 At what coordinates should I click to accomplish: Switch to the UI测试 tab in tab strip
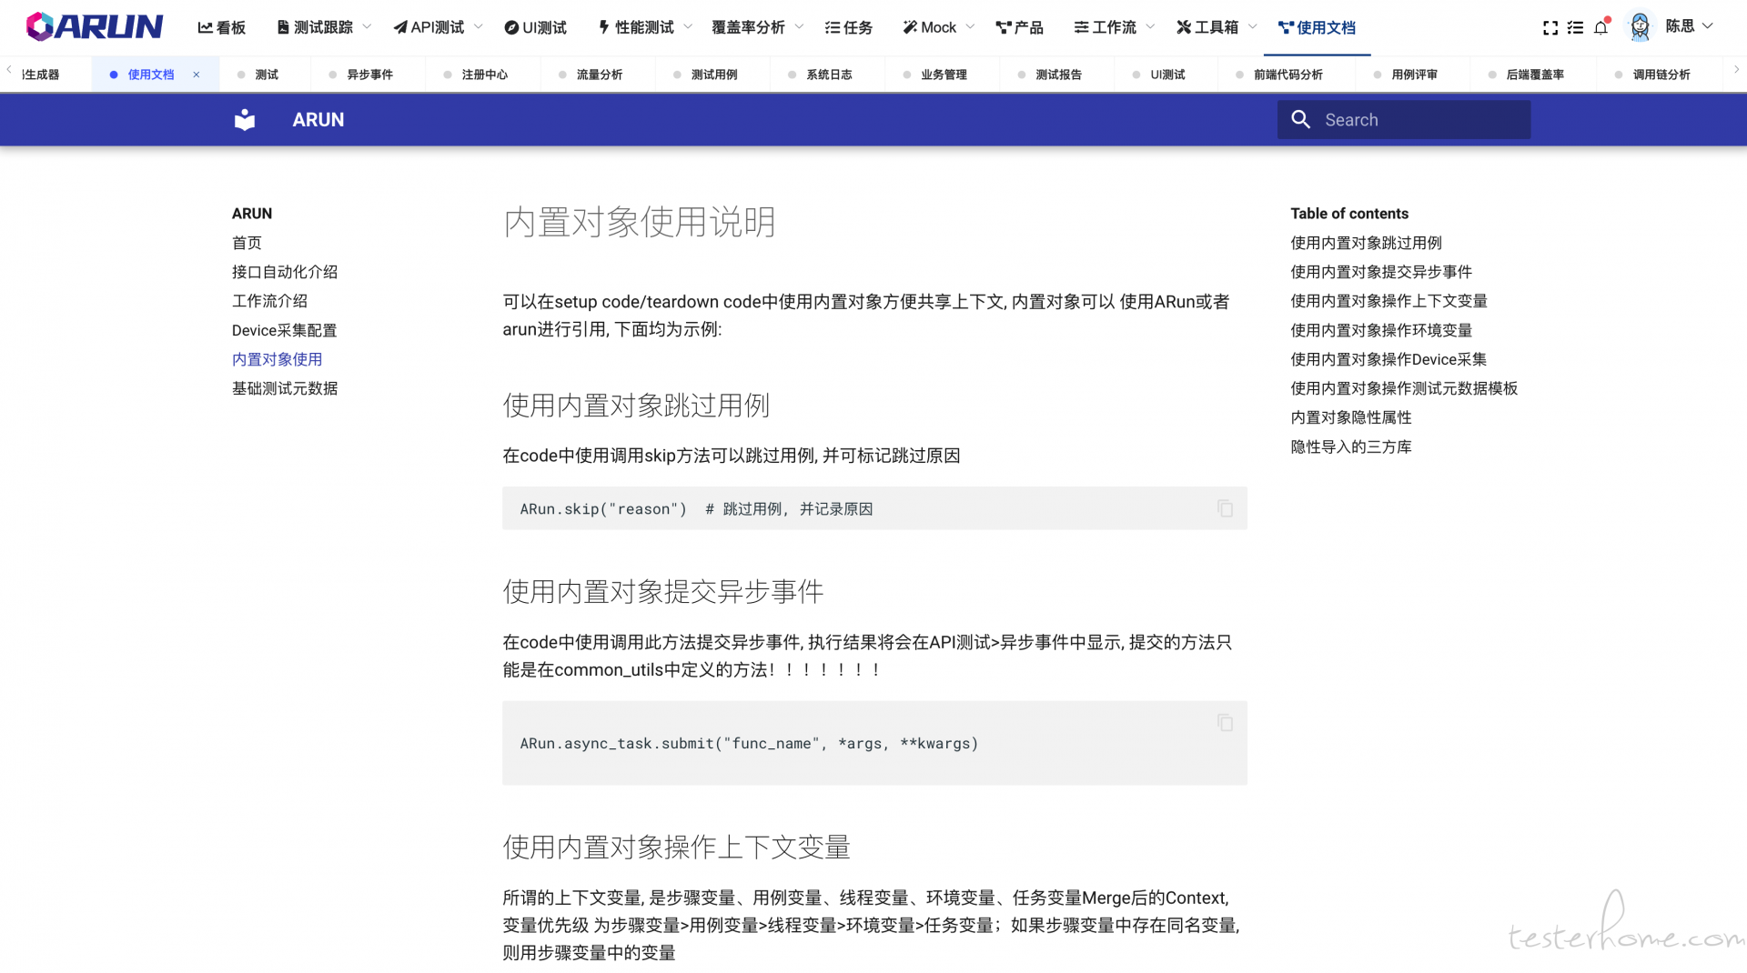[1167, 75]
